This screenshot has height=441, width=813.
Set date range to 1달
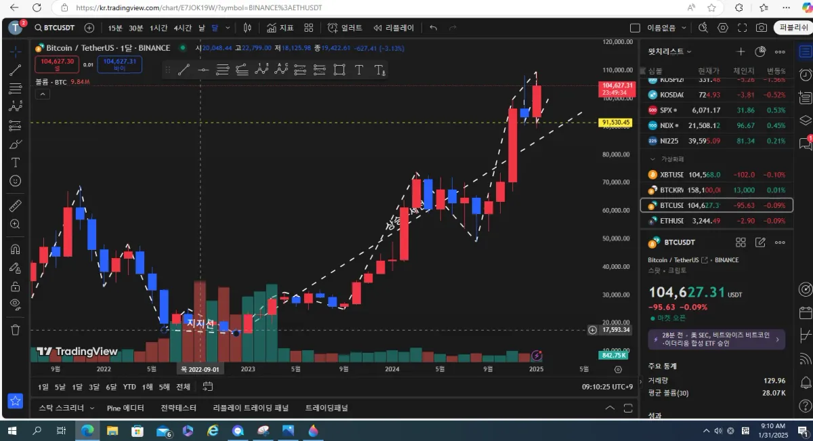point(77,387)
